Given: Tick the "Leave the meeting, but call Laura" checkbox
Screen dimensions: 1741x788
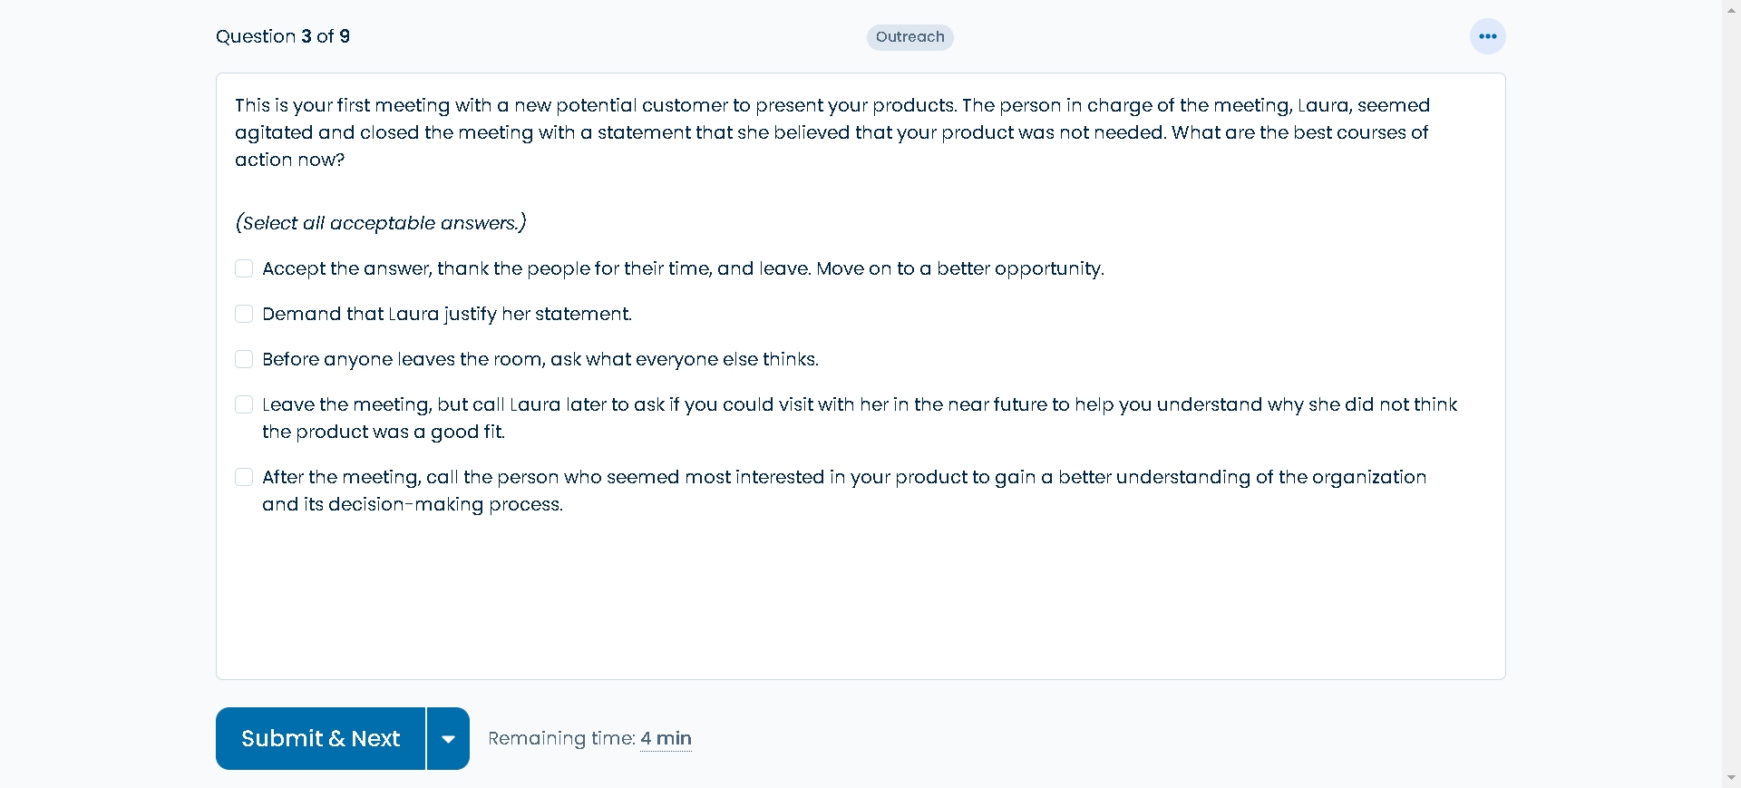Looking at the screenshot, I should tap(244, 404).
